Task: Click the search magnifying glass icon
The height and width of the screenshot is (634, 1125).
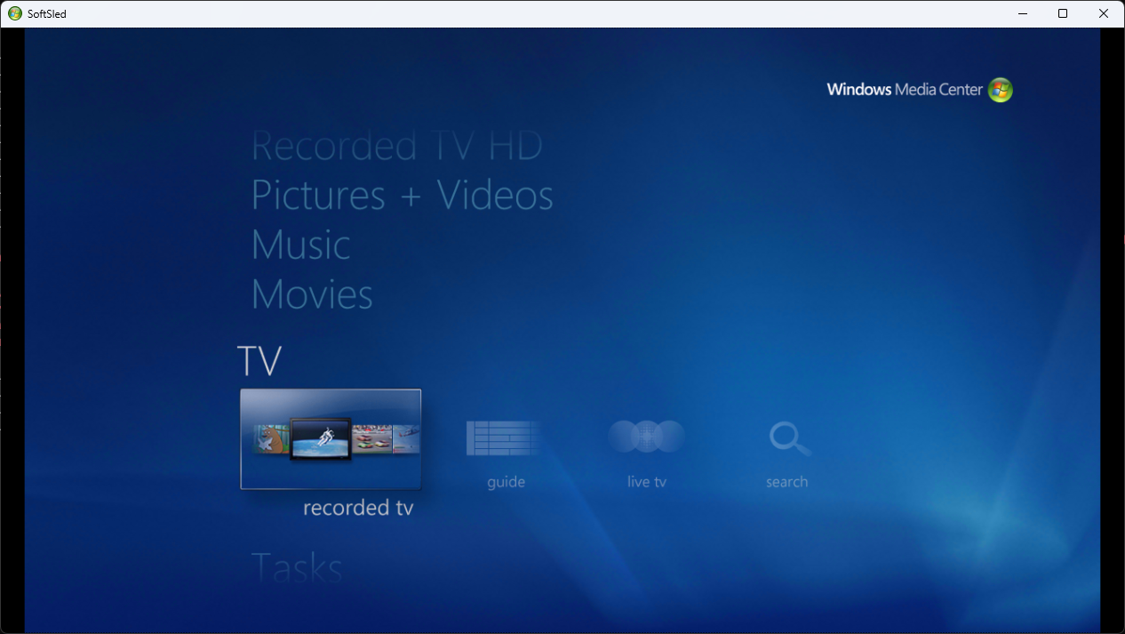Action: click(x=789, y=438)
